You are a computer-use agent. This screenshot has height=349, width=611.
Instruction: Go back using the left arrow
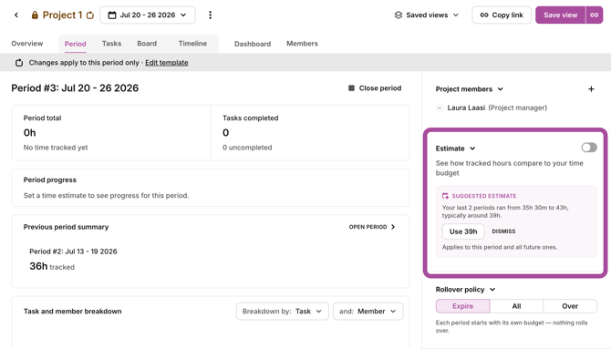point(16,15)
